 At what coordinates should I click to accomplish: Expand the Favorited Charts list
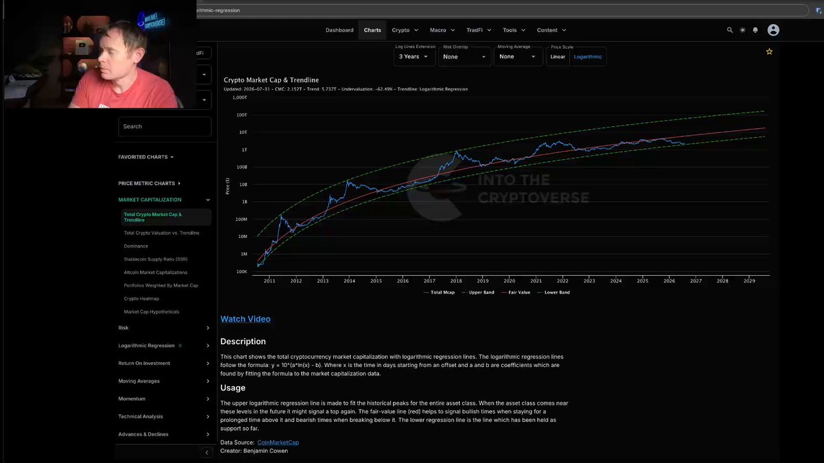(146, 157)
